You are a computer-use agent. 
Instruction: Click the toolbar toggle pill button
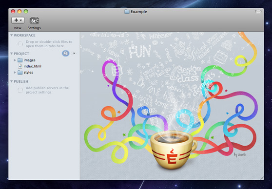pos(258,11)
